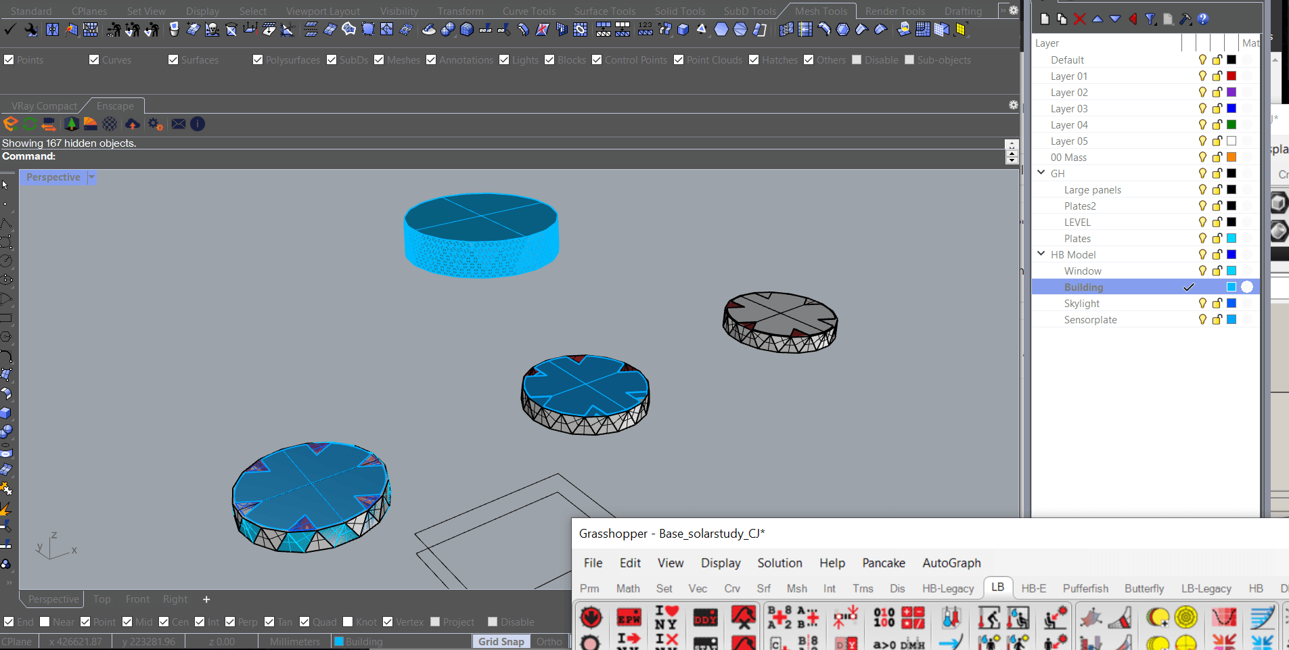Switch to VRay Compact toolbar tab
Viewport: 1289px width, 650px height.
[x=45, y=106]
